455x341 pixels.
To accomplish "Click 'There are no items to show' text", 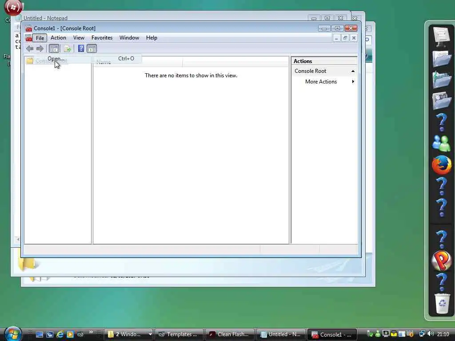I will click(191, 75).
